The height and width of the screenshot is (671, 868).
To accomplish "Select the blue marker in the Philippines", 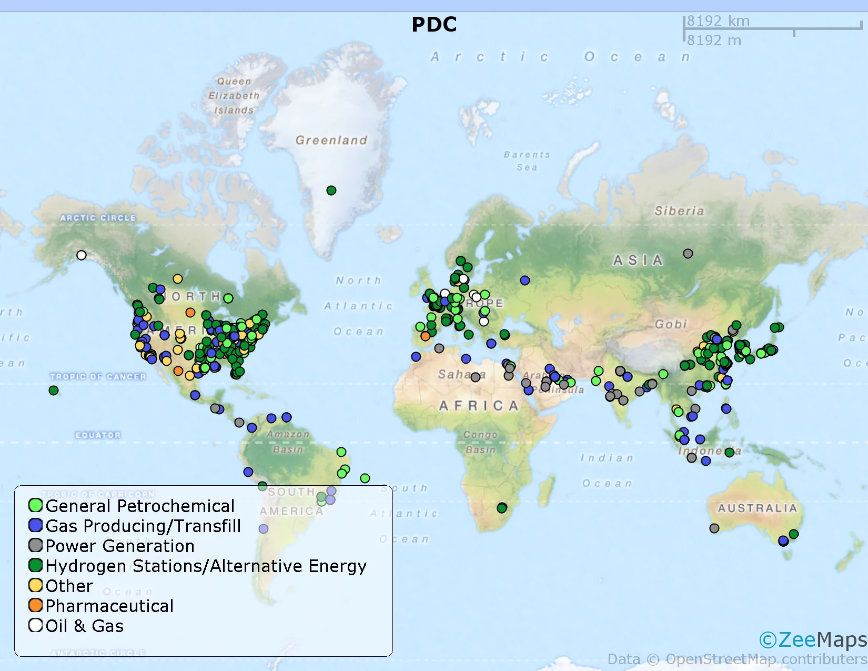I will pos(726,408).
